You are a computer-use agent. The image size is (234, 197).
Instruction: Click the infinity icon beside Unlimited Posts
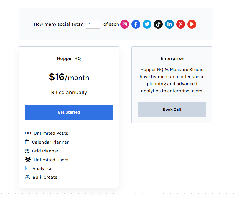[28, 133]
